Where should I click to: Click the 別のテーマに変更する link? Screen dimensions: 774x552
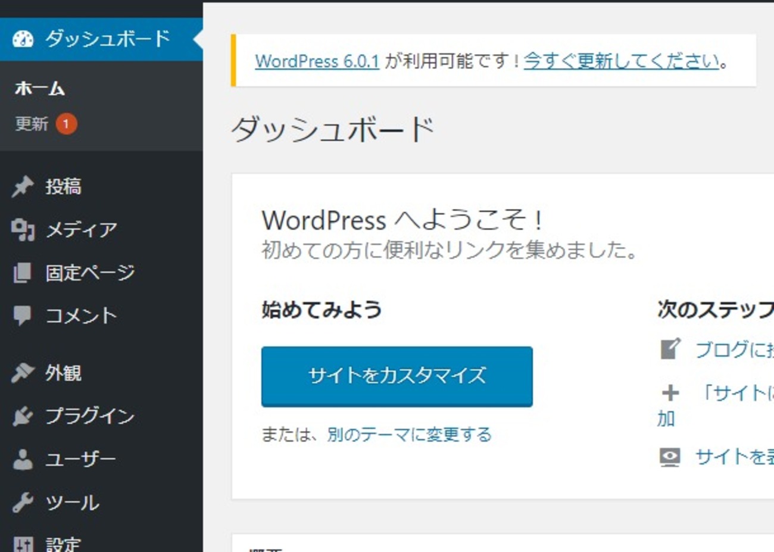[x=410, y=435]
